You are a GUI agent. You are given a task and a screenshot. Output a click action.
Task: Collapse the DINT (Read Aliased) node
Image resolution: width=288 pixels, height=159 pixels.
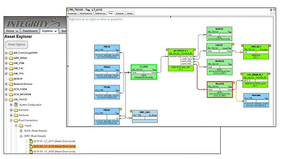21,136
